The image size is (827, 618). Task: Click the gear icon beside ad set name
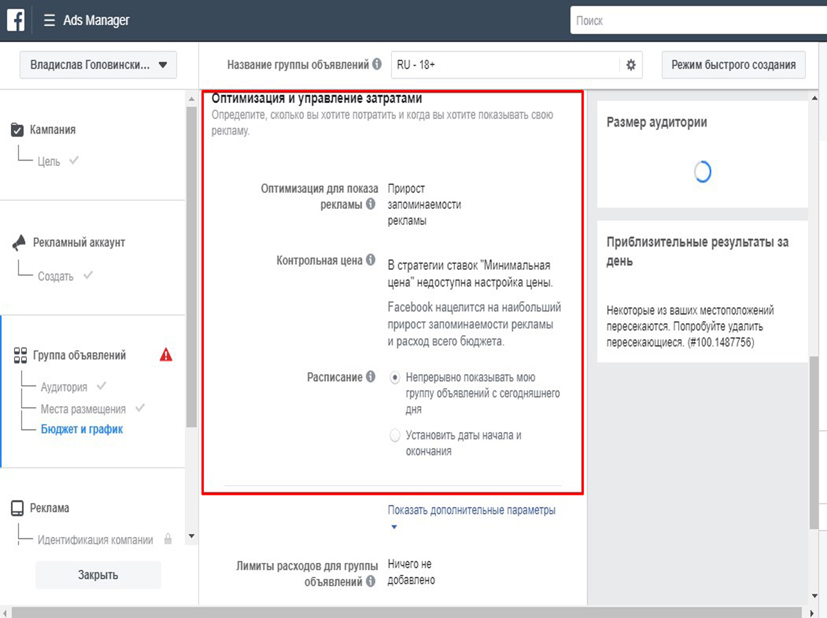click(x=630, y=65)
